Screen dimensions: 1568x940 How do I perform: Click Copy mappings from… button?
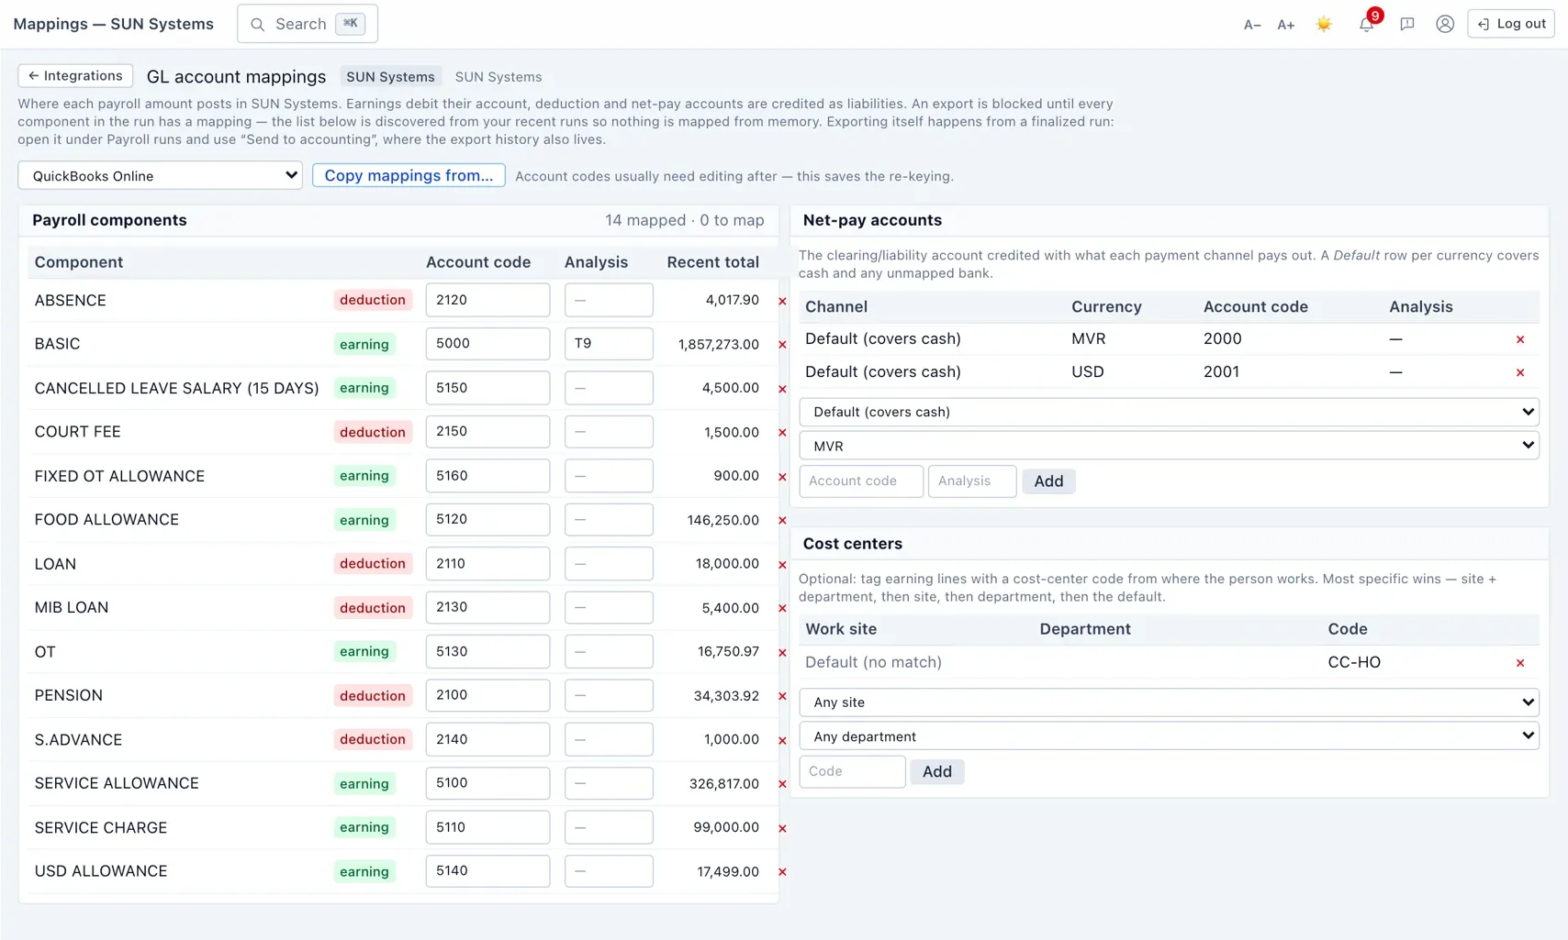[409, 175]
